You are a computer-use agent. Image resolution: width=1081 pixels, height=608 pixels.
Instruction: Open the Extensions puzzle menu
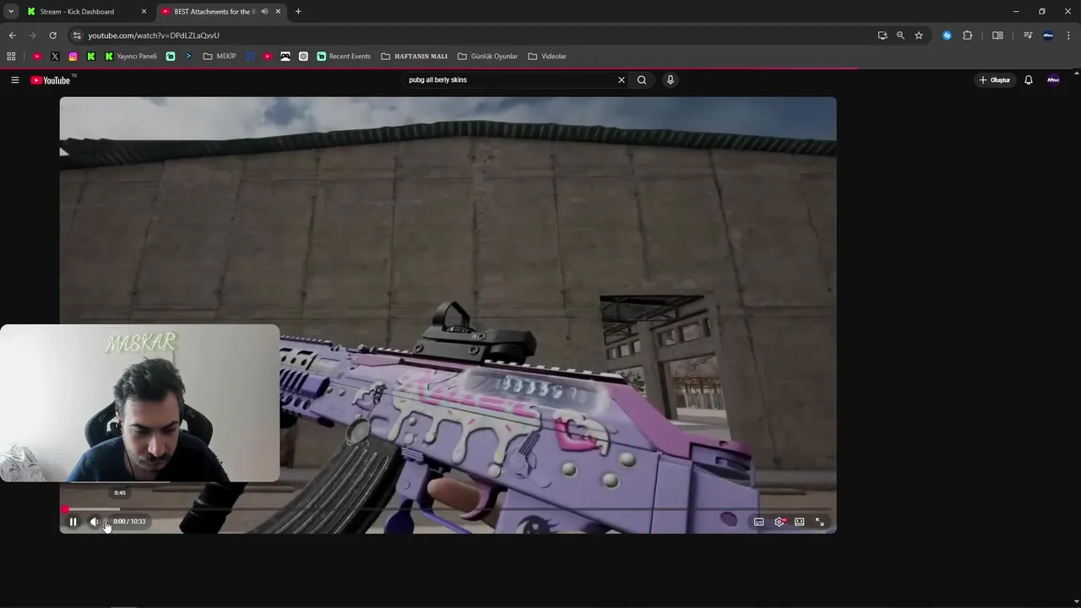coord(968,35)
